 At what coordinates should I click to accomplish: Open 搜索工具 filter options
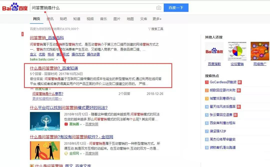tap(156, 29)
